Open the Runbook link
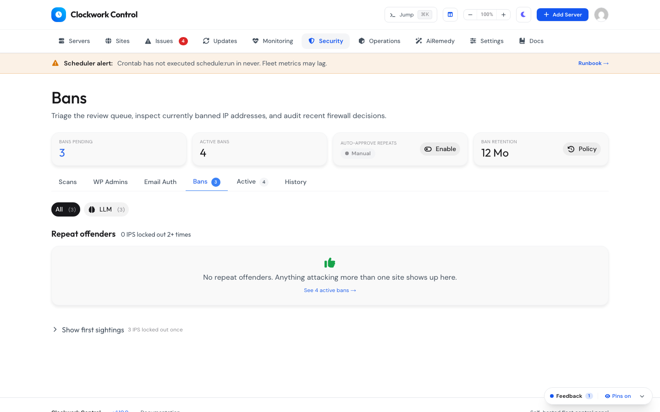This screenshot has width=660, height=412. click(x=594, y=63)
